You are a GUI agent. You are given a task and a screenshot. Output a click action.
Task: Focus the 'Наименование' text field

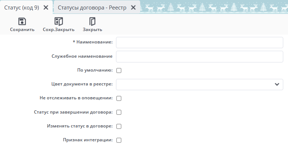coord(199,43)
